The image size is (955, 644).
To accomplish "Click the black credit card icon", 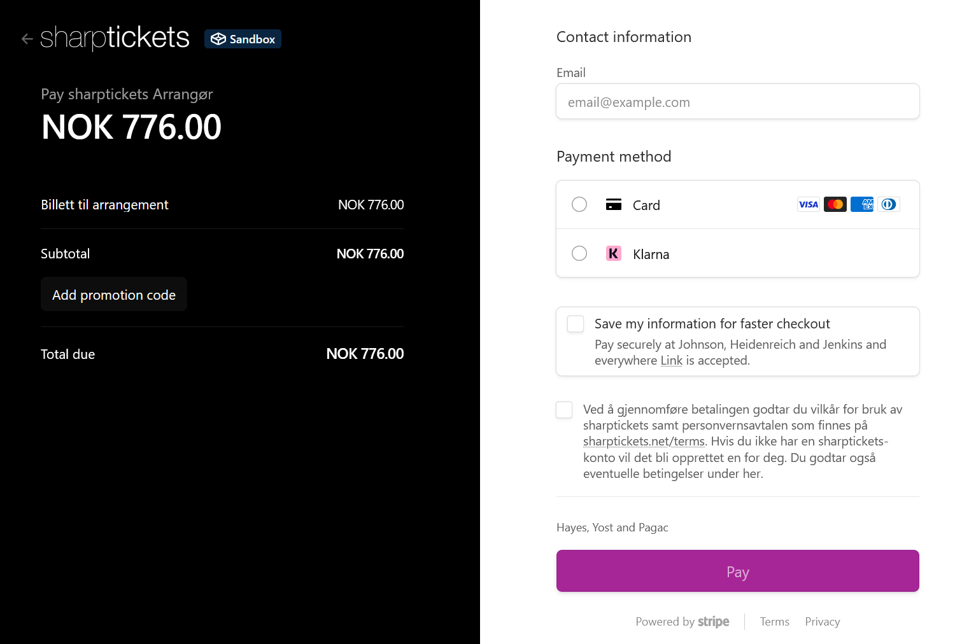I will pos(613,204).
